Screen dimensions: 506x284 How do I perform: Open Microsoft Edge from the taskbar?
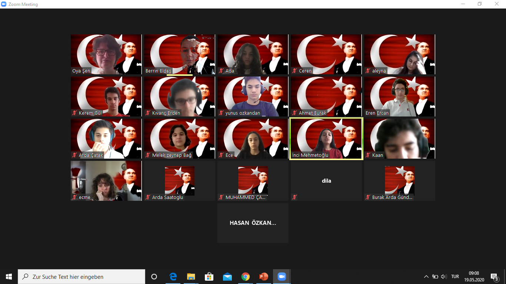click(173, 277)
